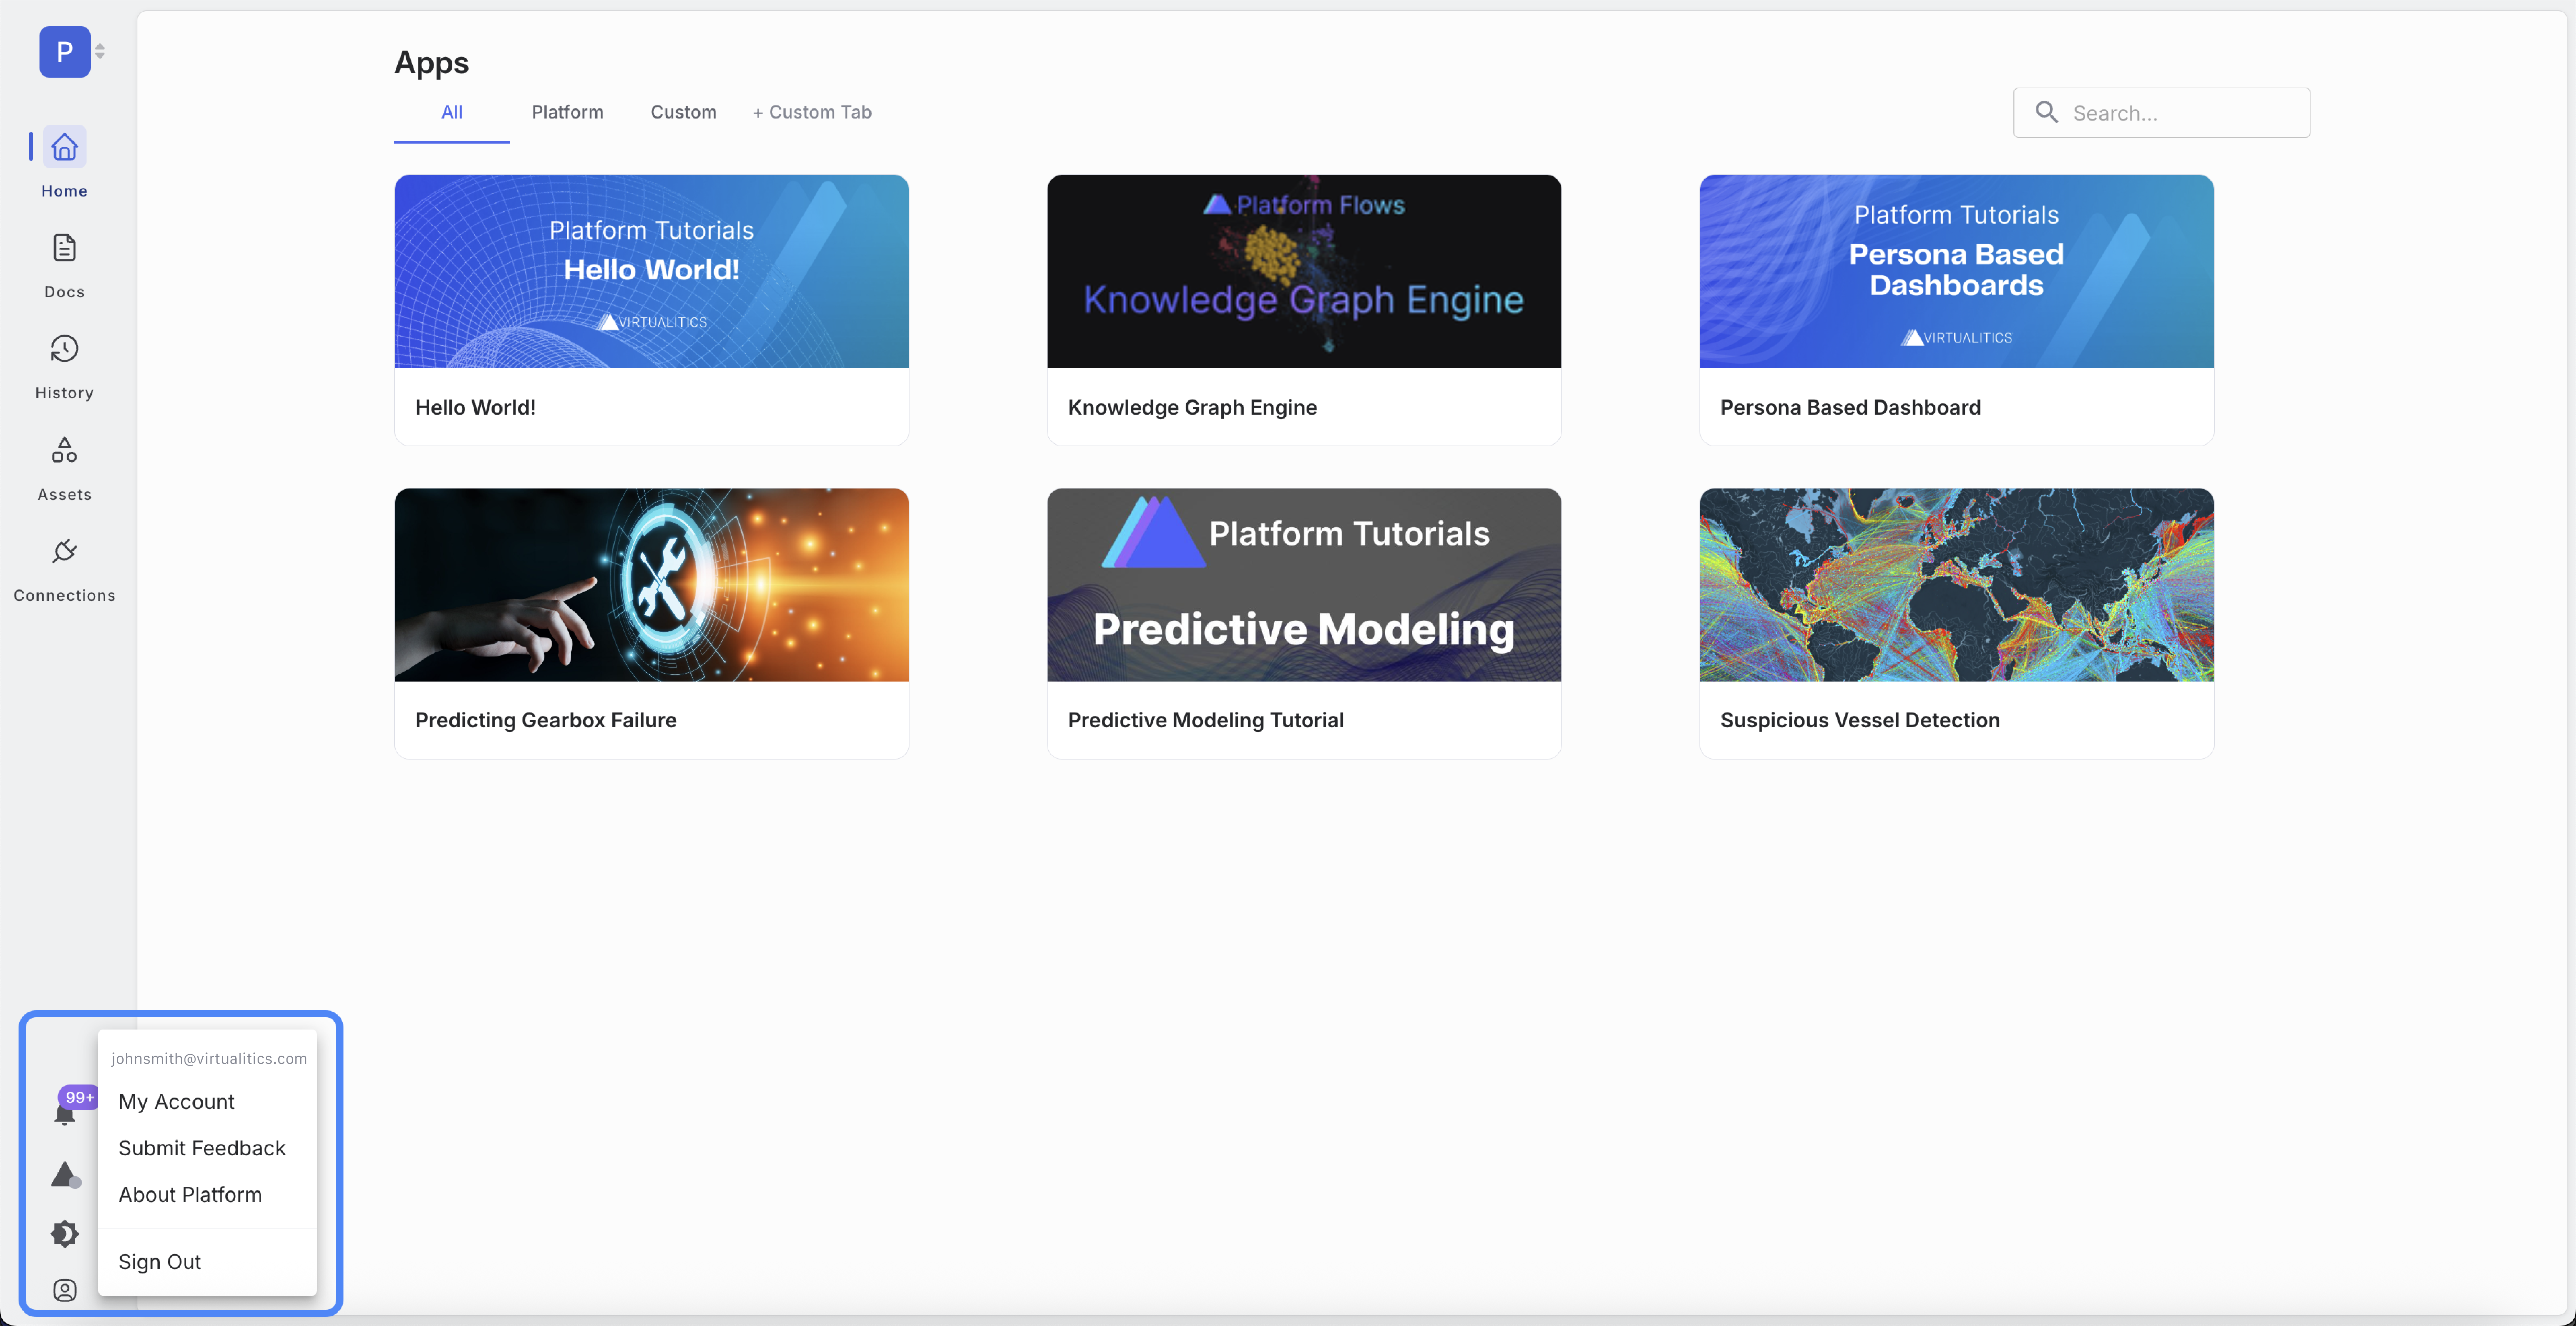This screenshot has width=2576, height=1326.
Task: Click the search magnifier icon
Action: click(x=2047, y=112)
